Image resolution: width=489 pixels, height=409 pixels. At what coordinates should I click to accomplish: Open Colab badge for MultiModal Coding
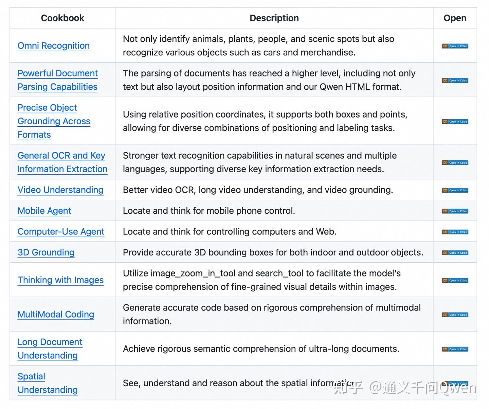(455, 315)
